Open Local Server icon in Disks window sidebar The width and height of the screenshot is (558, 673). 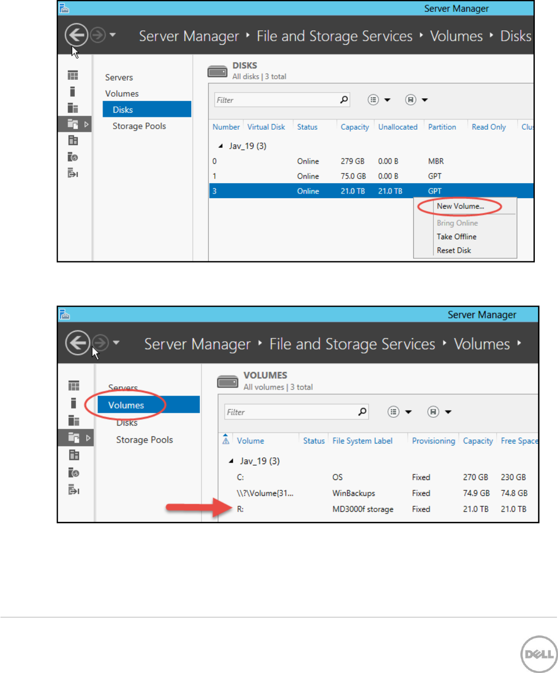pyautogui.click(x=73, y=92)
